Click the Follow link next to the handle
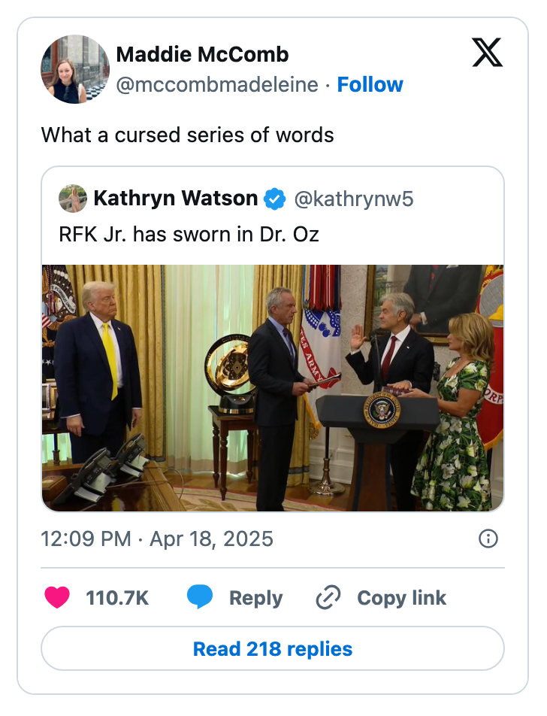Screen dimensions: 547x716 coord(370,85)
